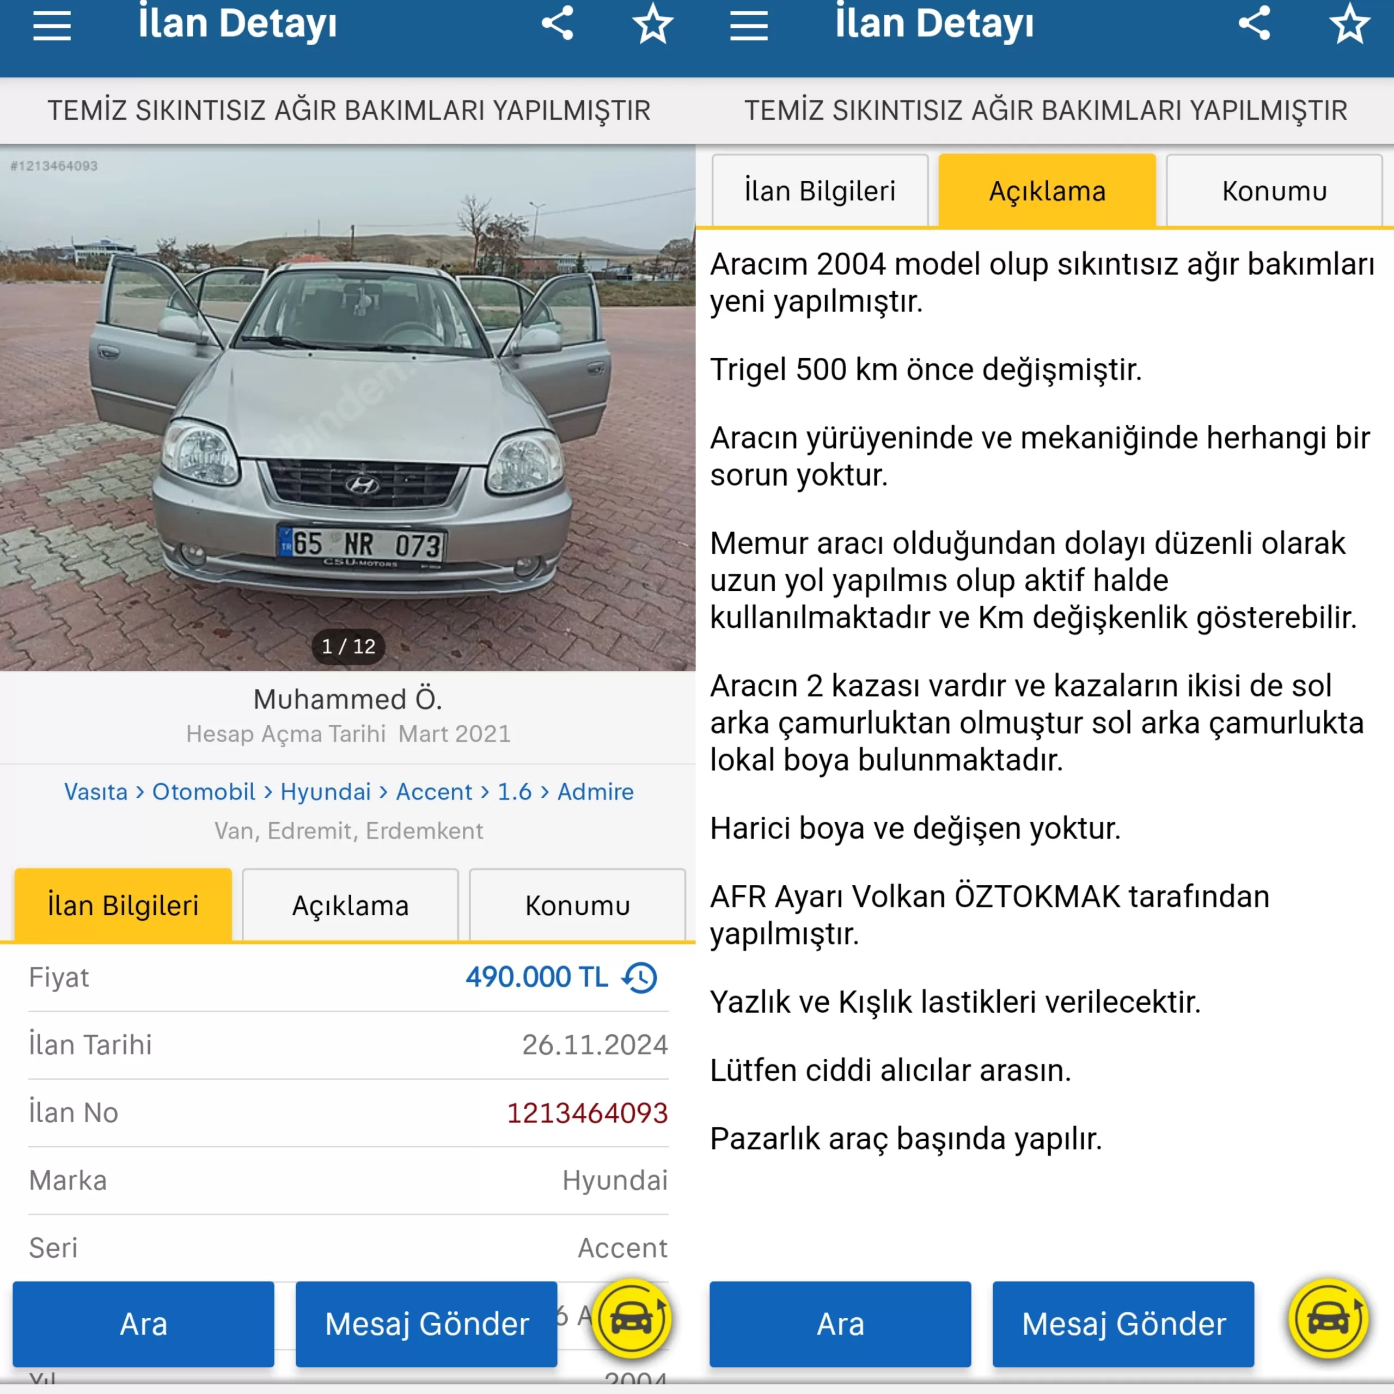Tap the Seri label
Screen dimensions: 1394x1394
[53, 1248]
